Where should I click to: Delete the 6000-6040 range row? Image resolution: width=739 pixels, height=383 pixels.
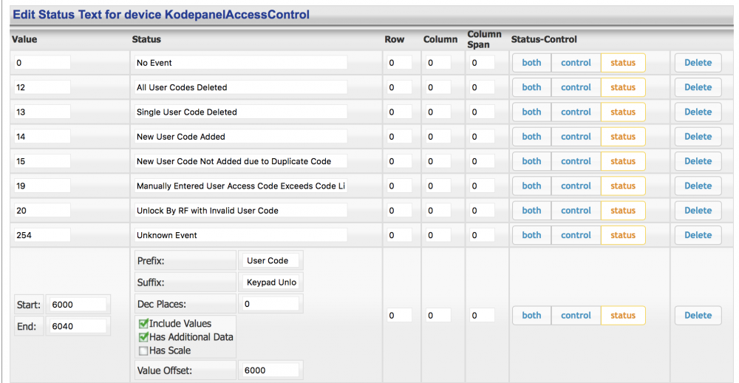[698, 315]
